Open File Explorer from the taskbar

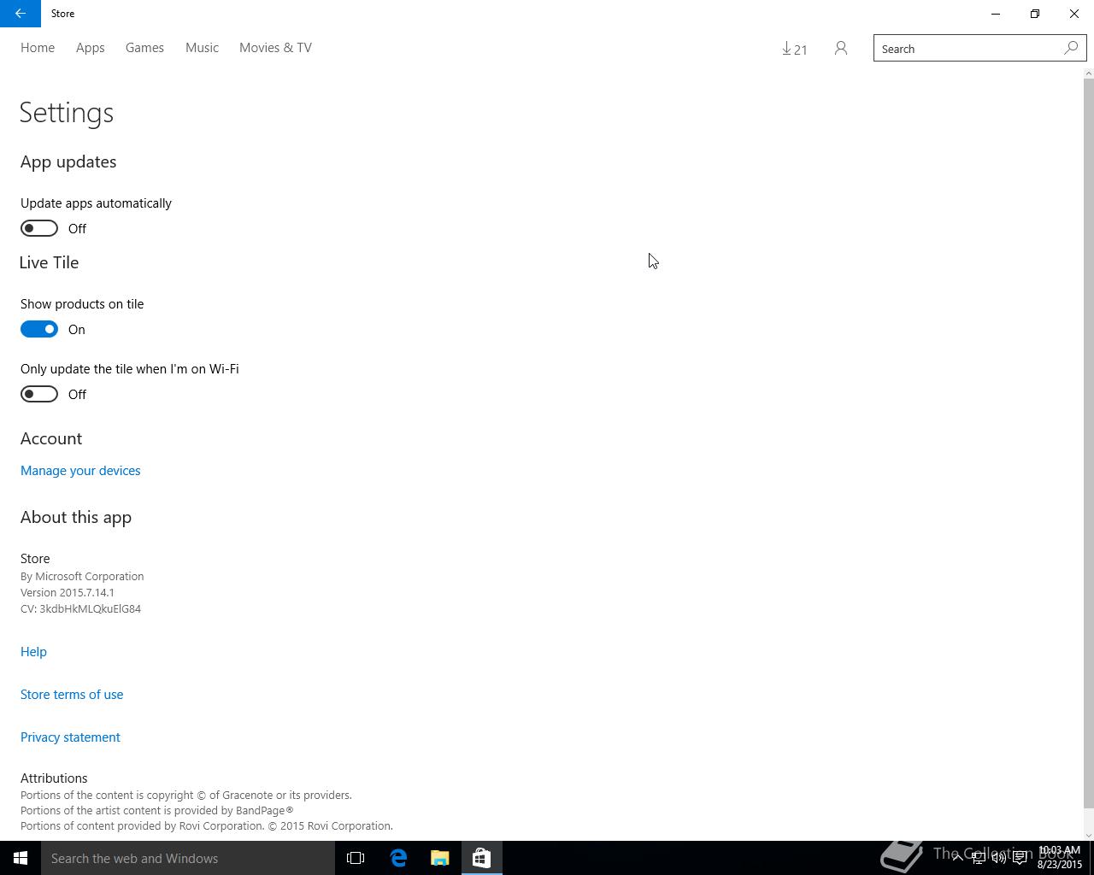click(x=439, y=858)
